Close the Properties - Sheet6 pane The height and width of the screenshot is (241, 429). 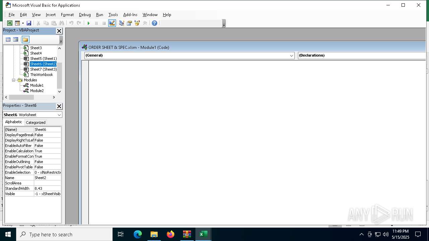pyautogui.click(x=59, y=106)
